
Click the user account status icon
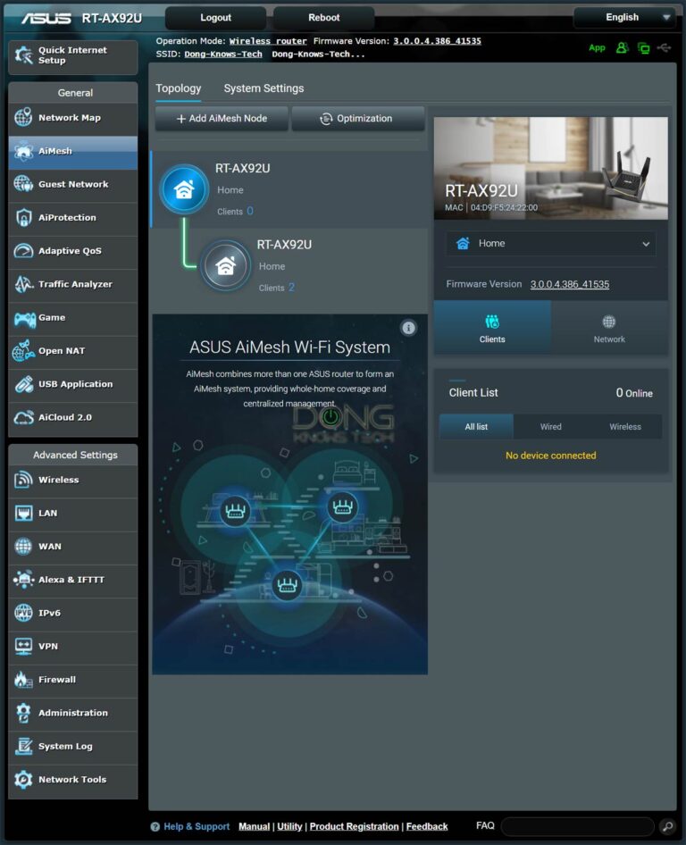(x=622, y=47)
